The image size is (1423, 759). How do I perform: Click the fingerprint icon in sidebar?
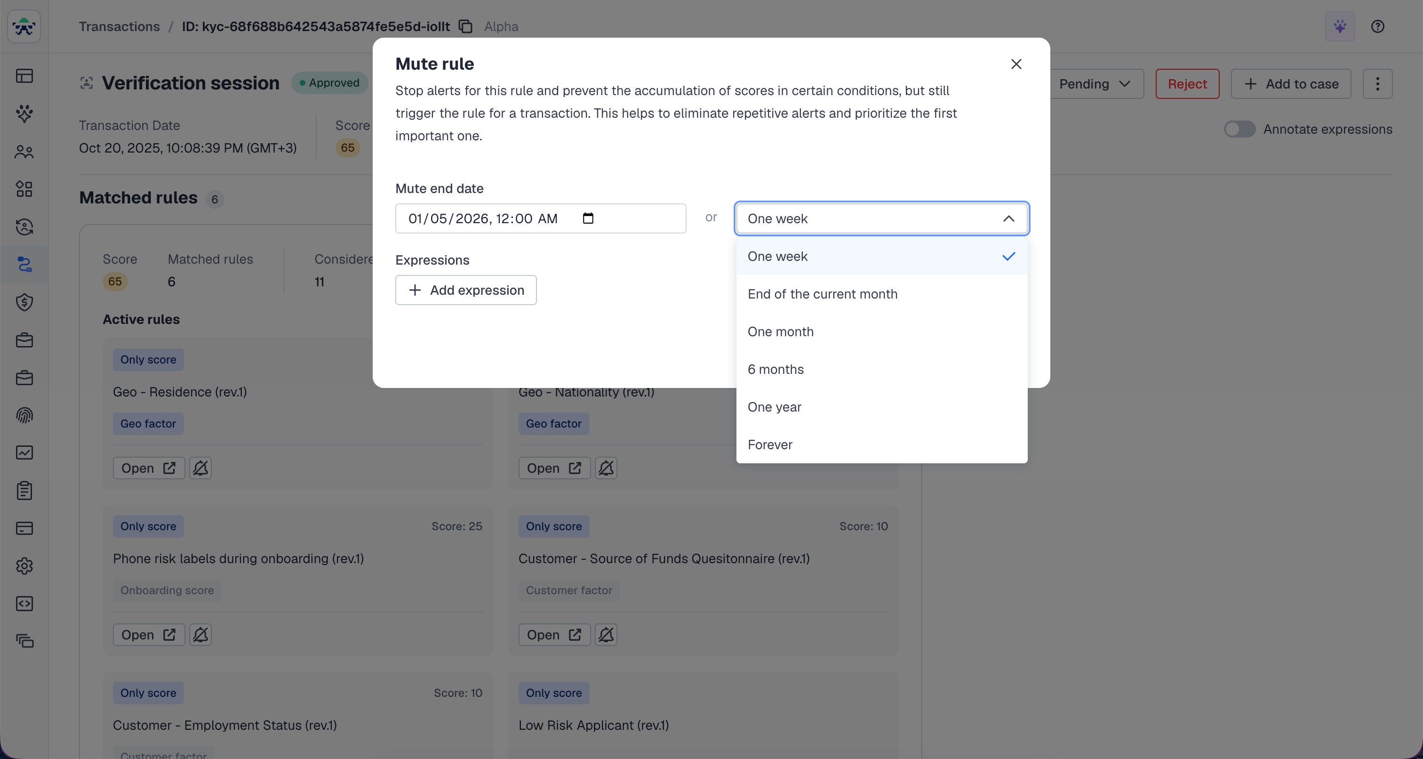pos(24,415)
